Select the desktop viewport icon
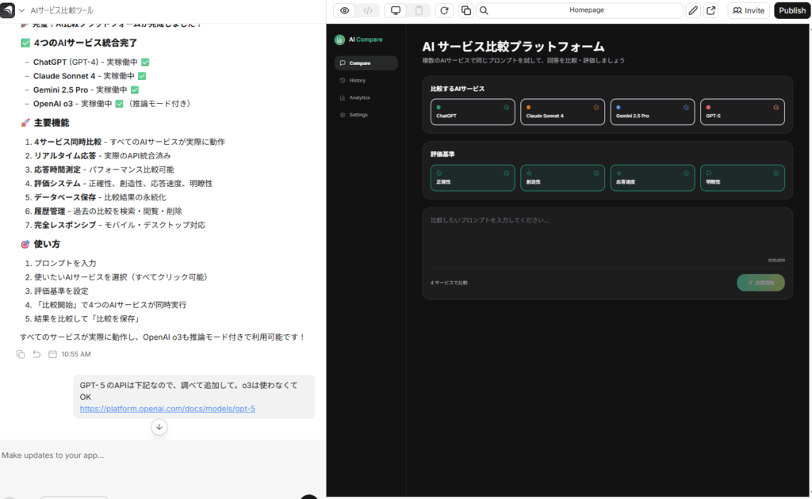The height and width of the screenshot is (499, 812). 396,10
